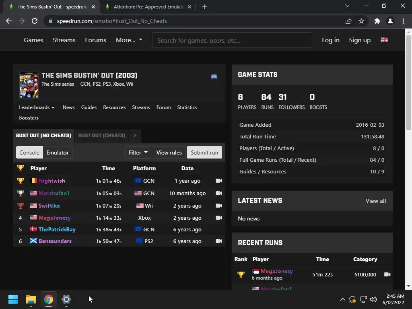Image resolution: width=412 pixels, height=309 pixels.
Task: Open the game's News section
Action: coord(68,107)
